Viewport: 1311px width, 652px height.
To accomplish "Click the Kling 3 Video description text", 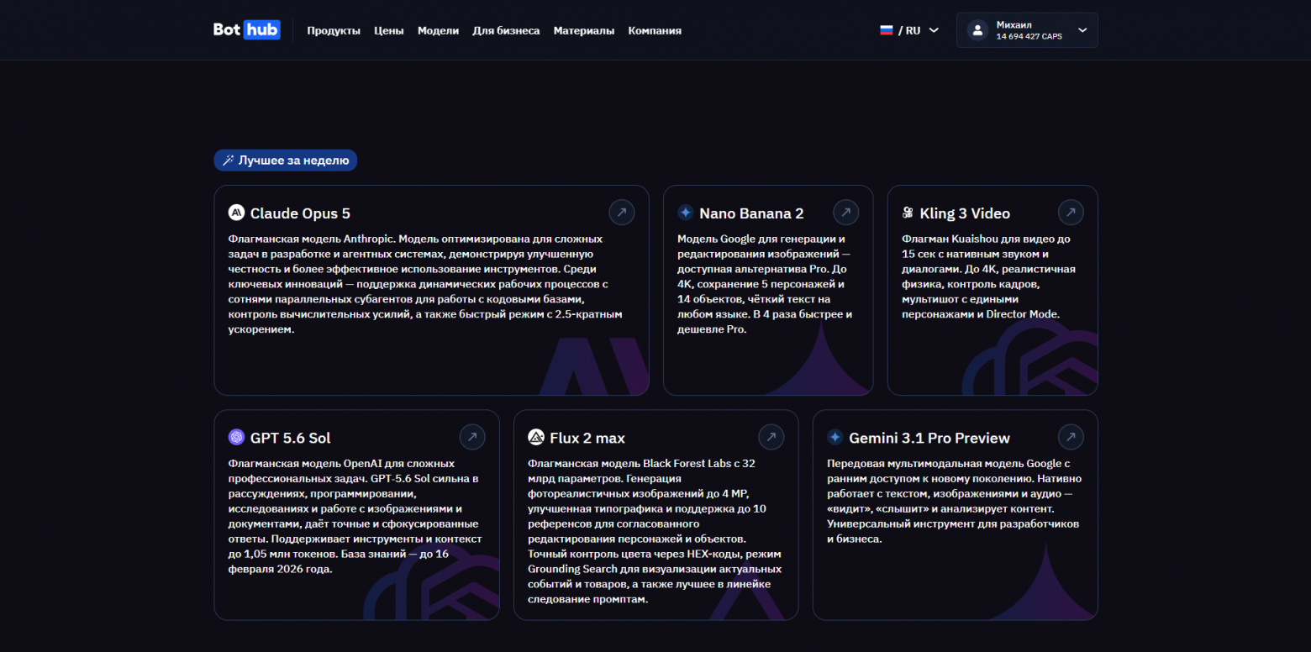I will [988, 276].
